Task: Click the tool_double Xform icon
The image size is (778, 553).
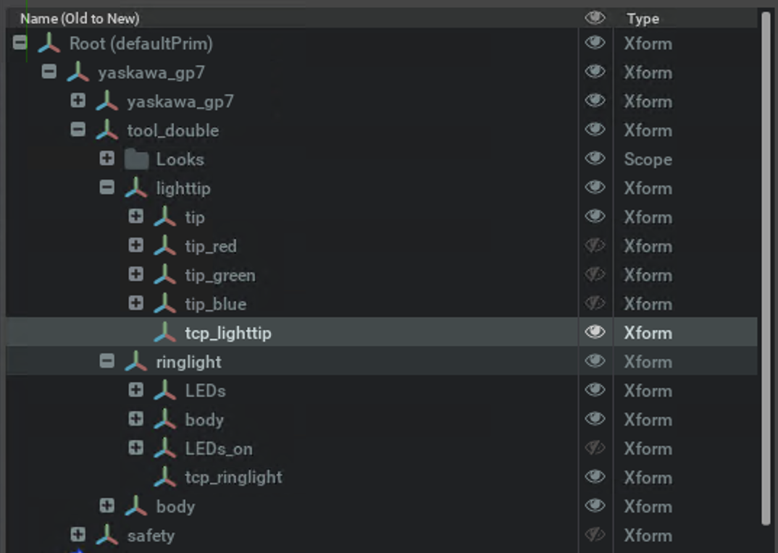Action: tap(107, 130)
